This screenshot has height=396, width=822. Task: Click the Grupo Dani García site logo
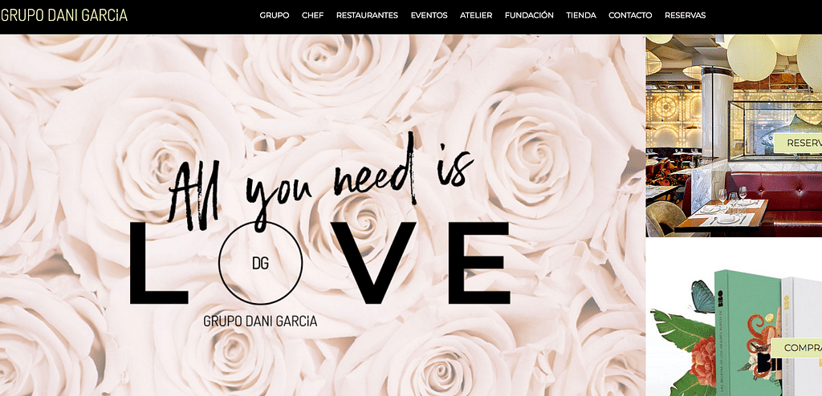point(64,15)
